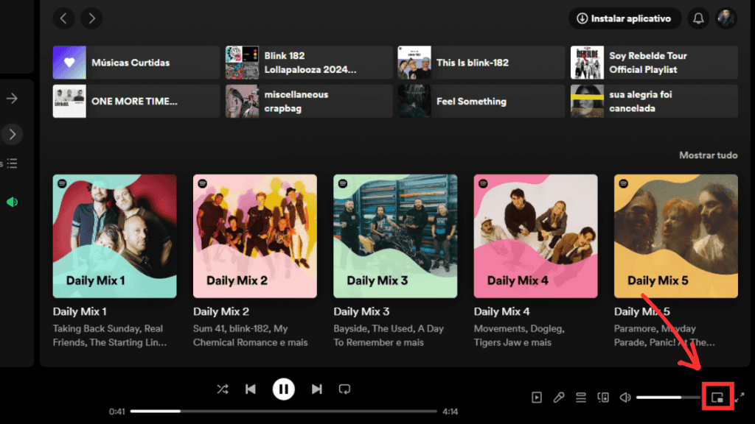Open the play queue icon
Screen dimensions: 755x424
[581, 397]
